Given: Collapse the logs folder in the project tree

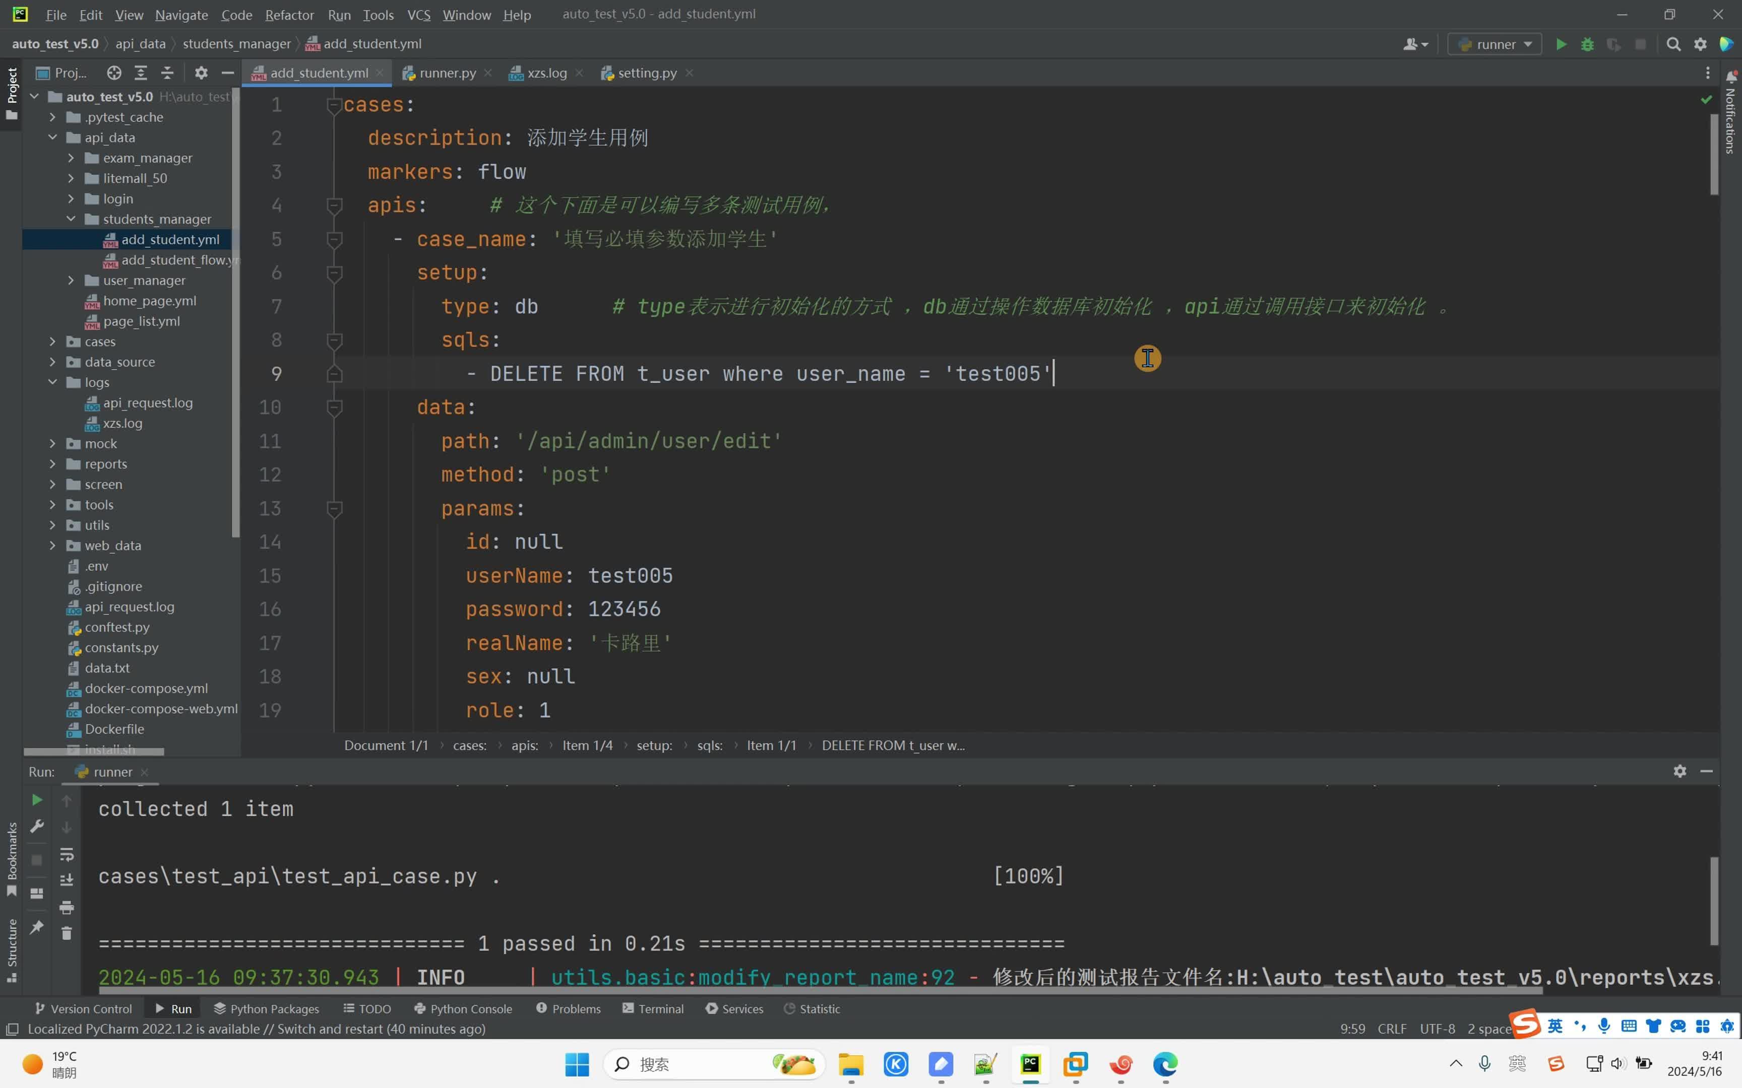Looking at the screenshot, I should [52, 382].
